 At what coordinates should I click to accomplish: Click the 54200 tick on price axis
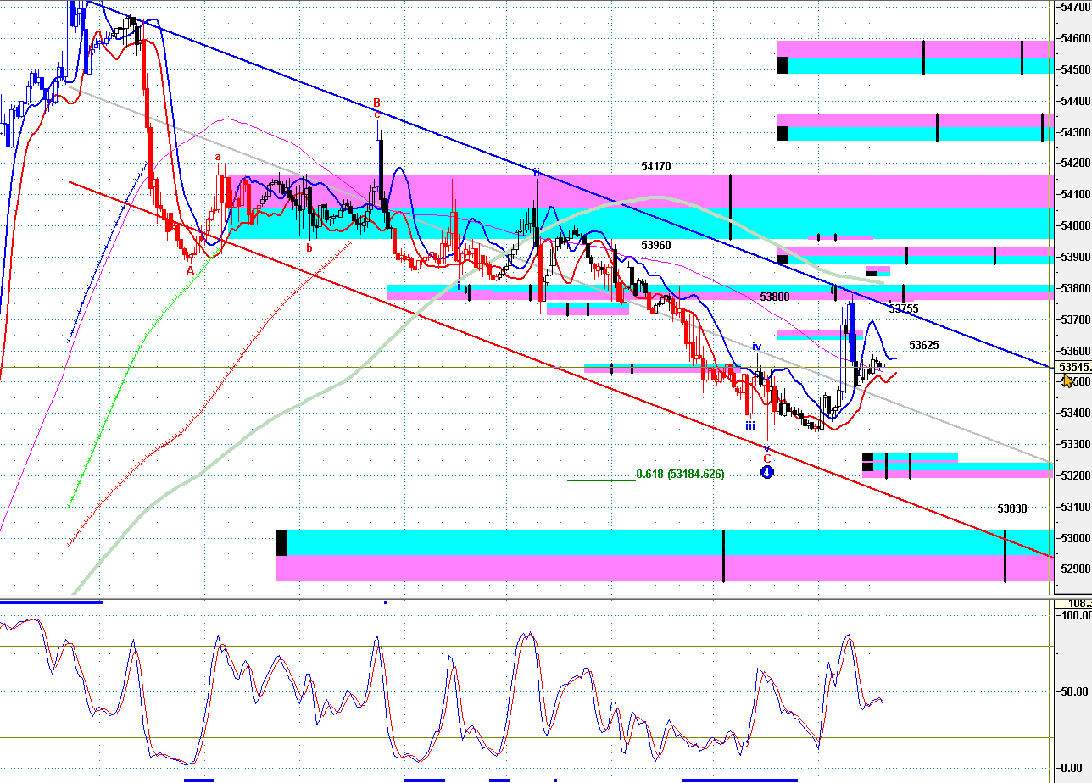click(1074, 164)
